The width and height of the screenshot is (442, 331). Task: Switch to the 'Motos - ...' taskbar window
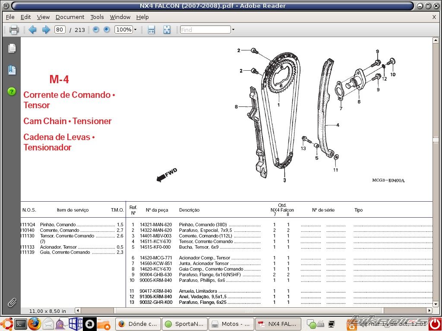click(x=231, y=324)
